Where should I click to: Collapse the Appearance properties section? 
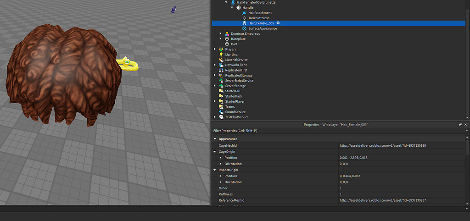click(x=215, y=139)
